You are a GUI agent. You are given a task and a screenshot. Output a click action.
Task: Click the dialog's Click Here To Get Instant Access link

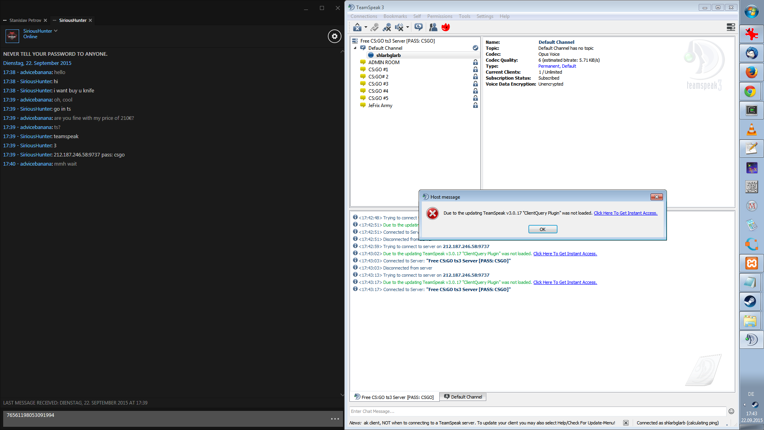click(x=625, y=213)
